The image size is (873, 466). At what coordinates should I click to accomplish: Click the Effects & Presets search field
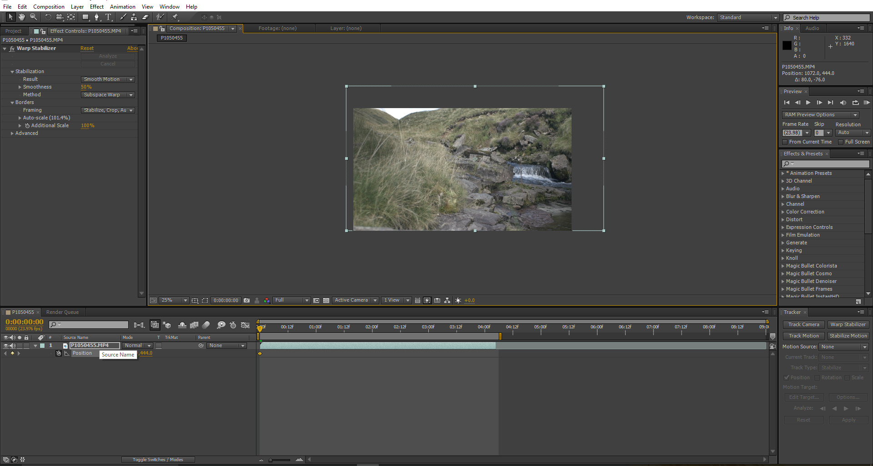click(825, 164)
